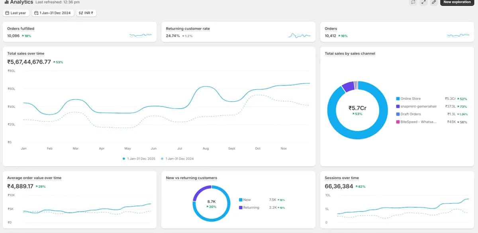
Task: Toggle the 1 Jan–31 Dec 2025 legend series
Action: (x=139, y=159)
